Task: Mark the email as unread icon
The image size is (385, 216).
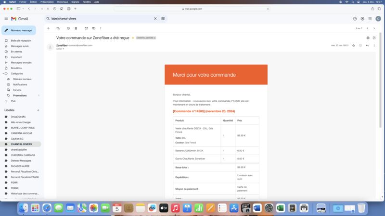Action: click(86, 28)
